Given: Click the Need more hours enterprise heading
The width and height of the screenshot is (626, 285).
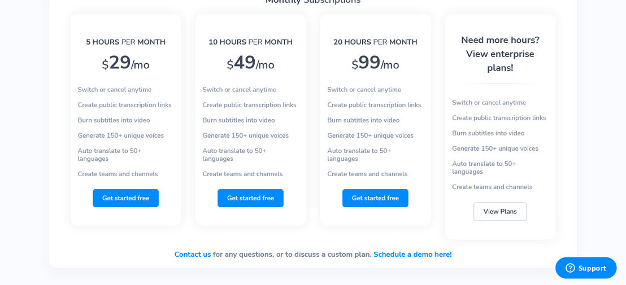Looking at the screenshot, I should coord(500,54).
